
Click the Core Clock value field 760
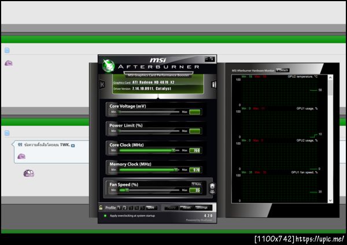[195, 150]
